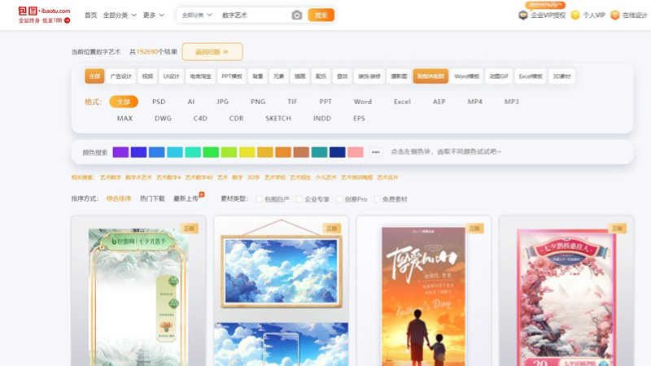The width and height of the screenshot is (651, 366).
Task: Click the personal VIP diamond icon
Action: click(575, 15)
